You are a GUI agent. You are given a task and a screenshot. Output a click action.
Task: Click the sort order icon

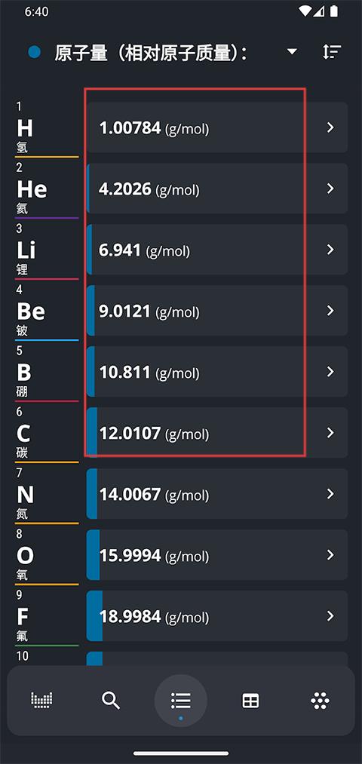[332, 51]
